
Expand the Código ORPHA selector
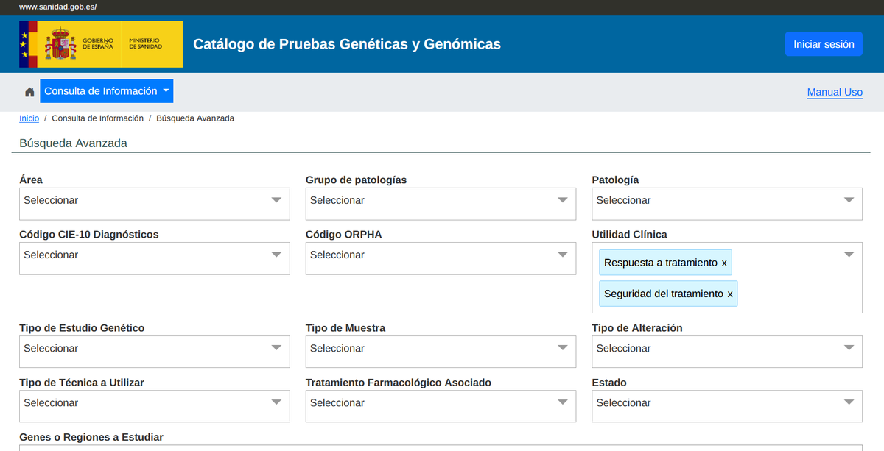point(441,255)
